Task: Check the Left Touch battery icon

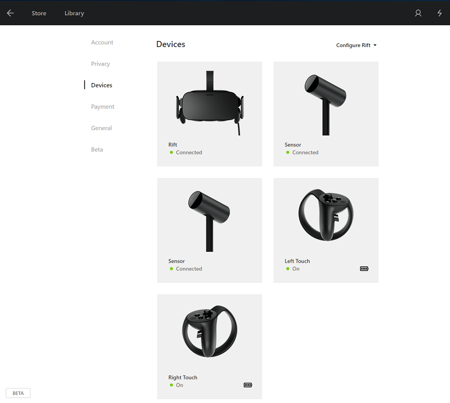Action: [364, 269]
